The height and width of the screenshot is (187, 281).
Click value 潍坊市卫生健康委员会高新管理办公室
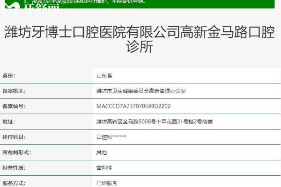[141, 91]
